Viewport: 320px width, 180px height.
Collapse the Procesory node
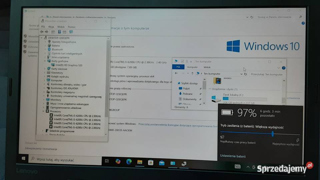[x=43, y=111]
